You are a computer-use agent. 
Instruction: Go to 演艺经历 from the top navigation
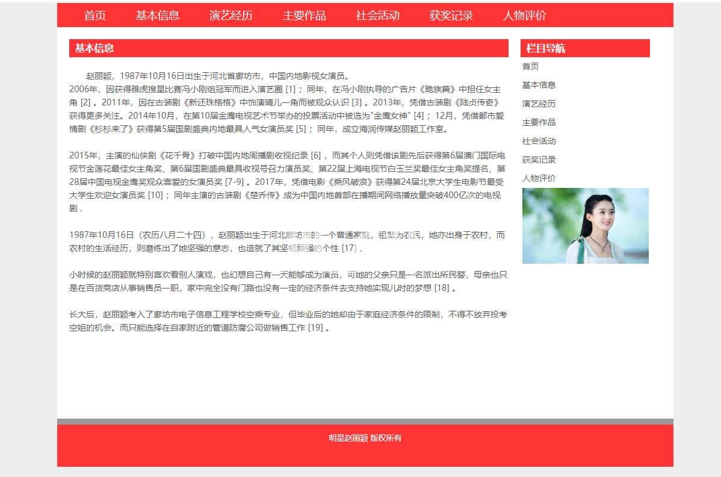[x=231, y=16]
